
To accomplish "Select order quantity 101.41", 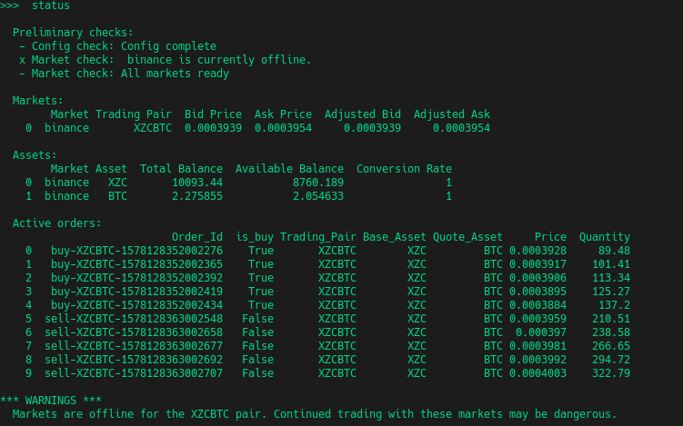I will pos(611,264).
